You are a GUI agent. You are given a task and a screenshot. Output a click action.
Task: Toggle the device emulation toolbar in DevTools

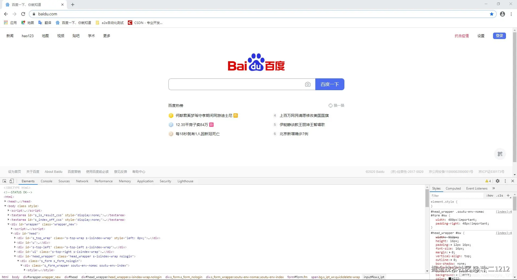pyautogui.click(x=12, y=181)
